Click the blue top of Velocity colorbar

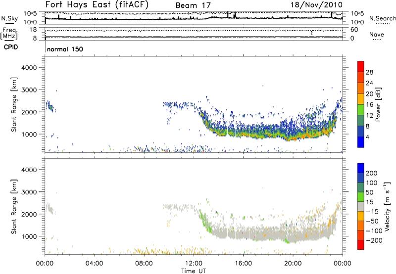coord(361,168)
